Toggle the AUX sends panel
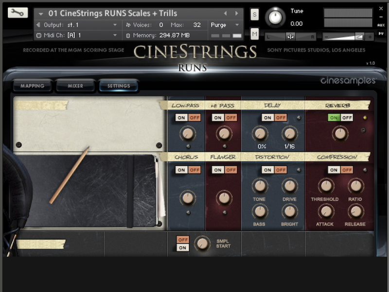389x292 pixels. click(x=381, y=25)
